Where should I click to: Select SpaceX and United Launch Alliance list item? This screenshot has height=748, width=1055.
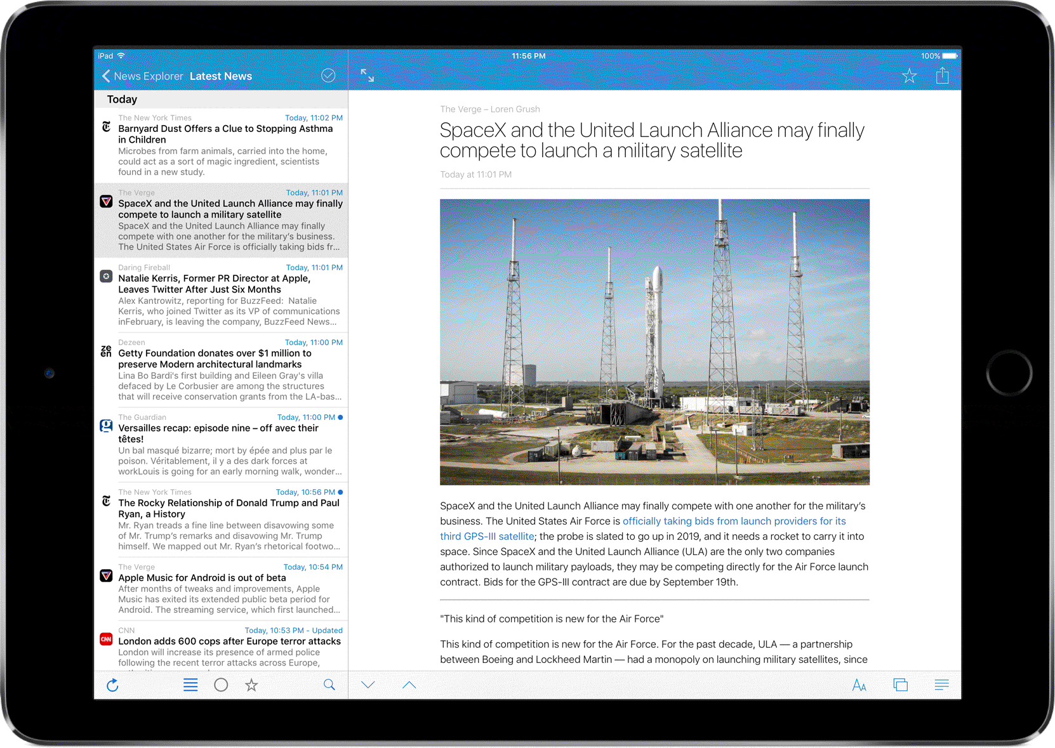coord(221,221)
